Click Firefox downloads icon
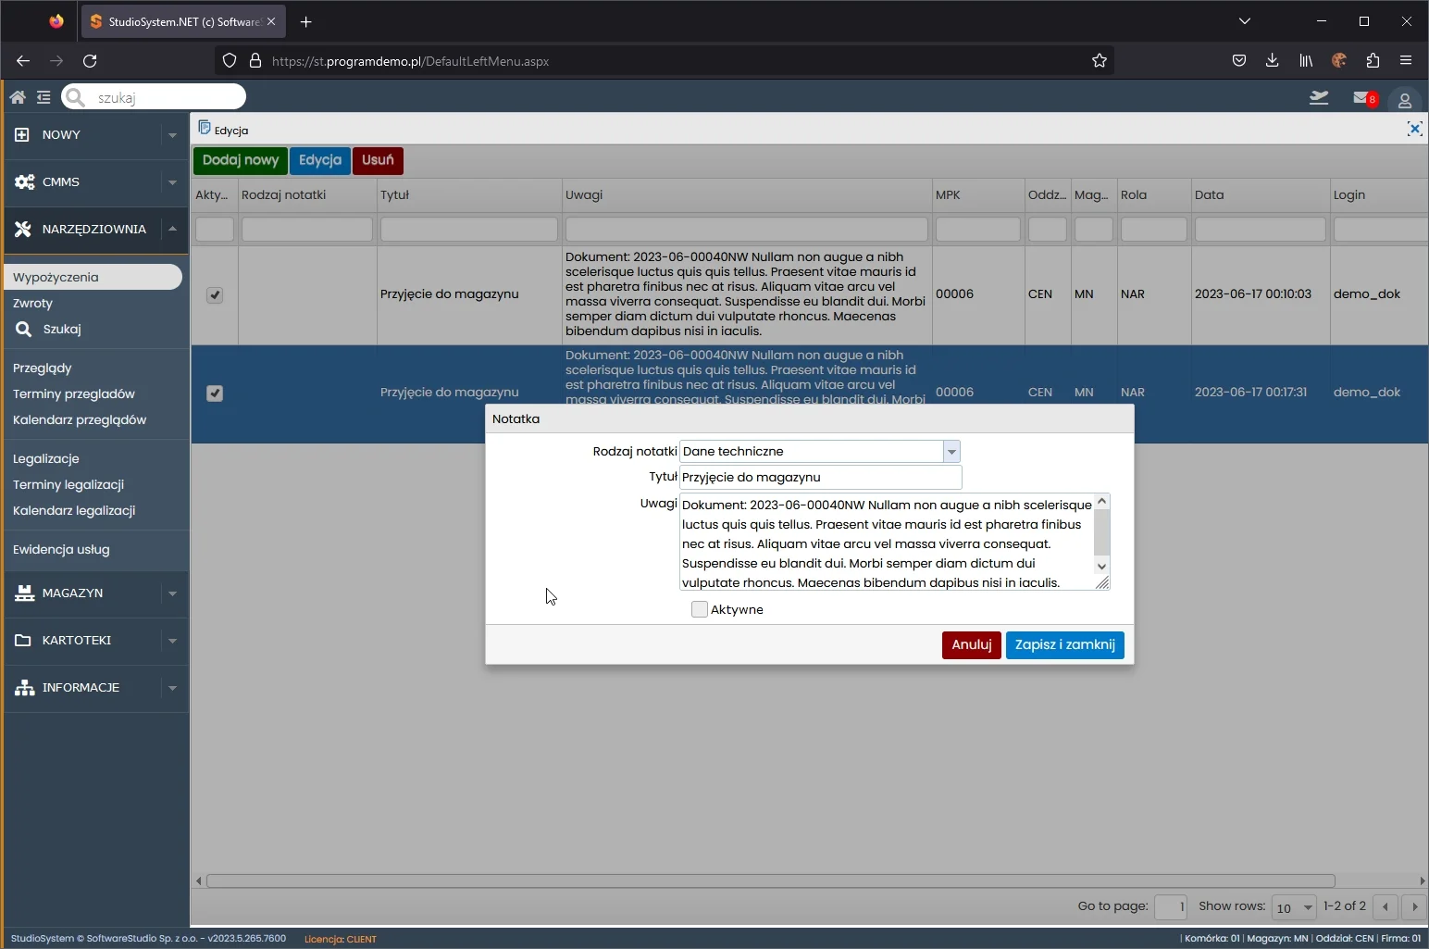Screen dimensions: 1429x949 coord(1272,61)
